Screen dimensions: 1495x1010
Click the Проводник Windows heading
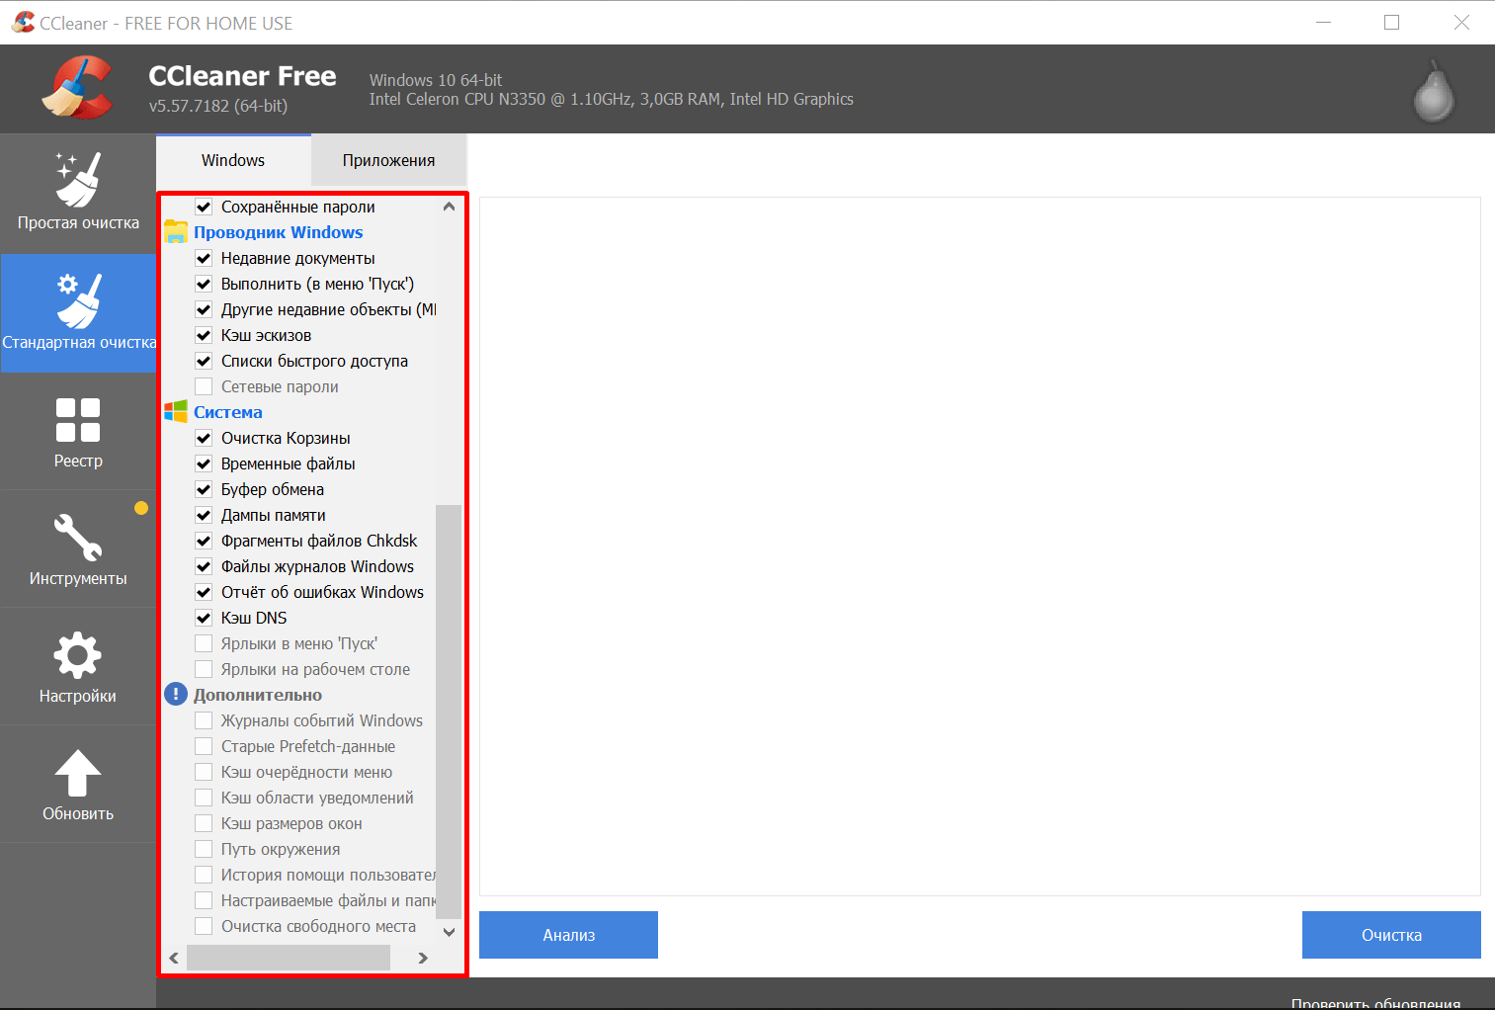(279, 232)
